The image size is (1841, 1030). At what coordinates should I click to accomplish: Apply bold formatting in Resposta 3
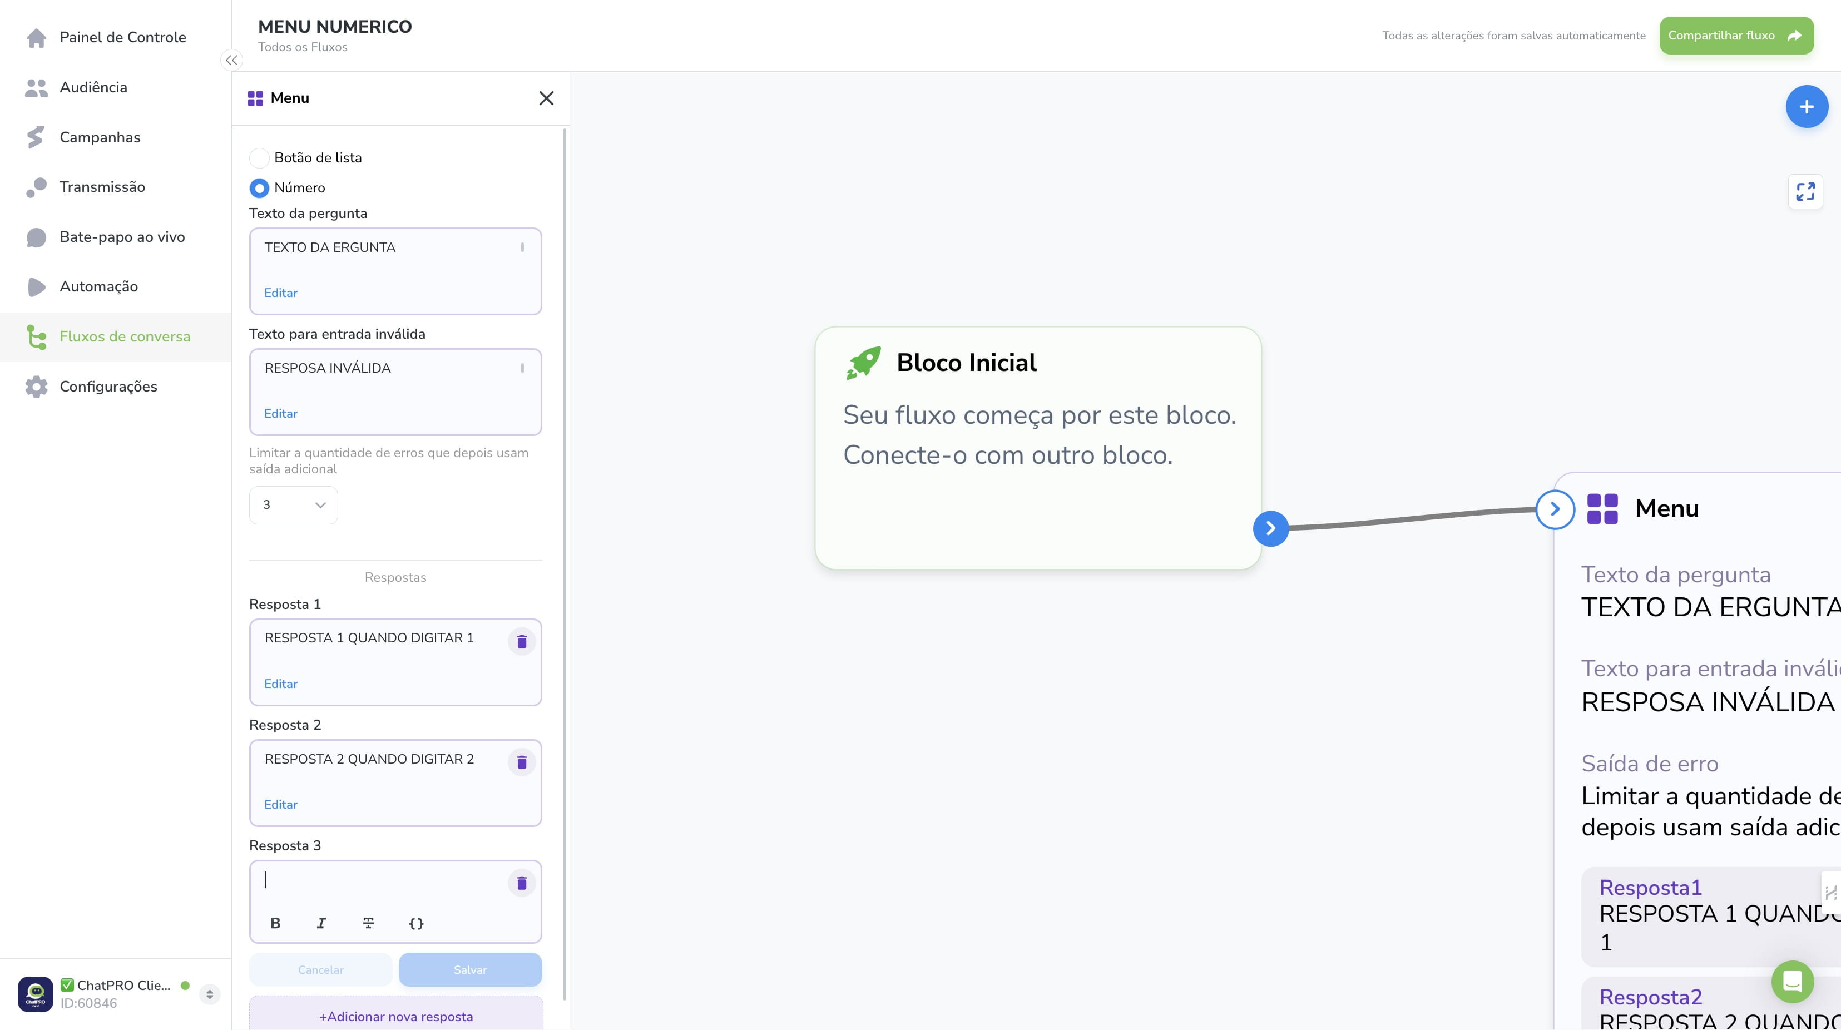coord(275,923)
